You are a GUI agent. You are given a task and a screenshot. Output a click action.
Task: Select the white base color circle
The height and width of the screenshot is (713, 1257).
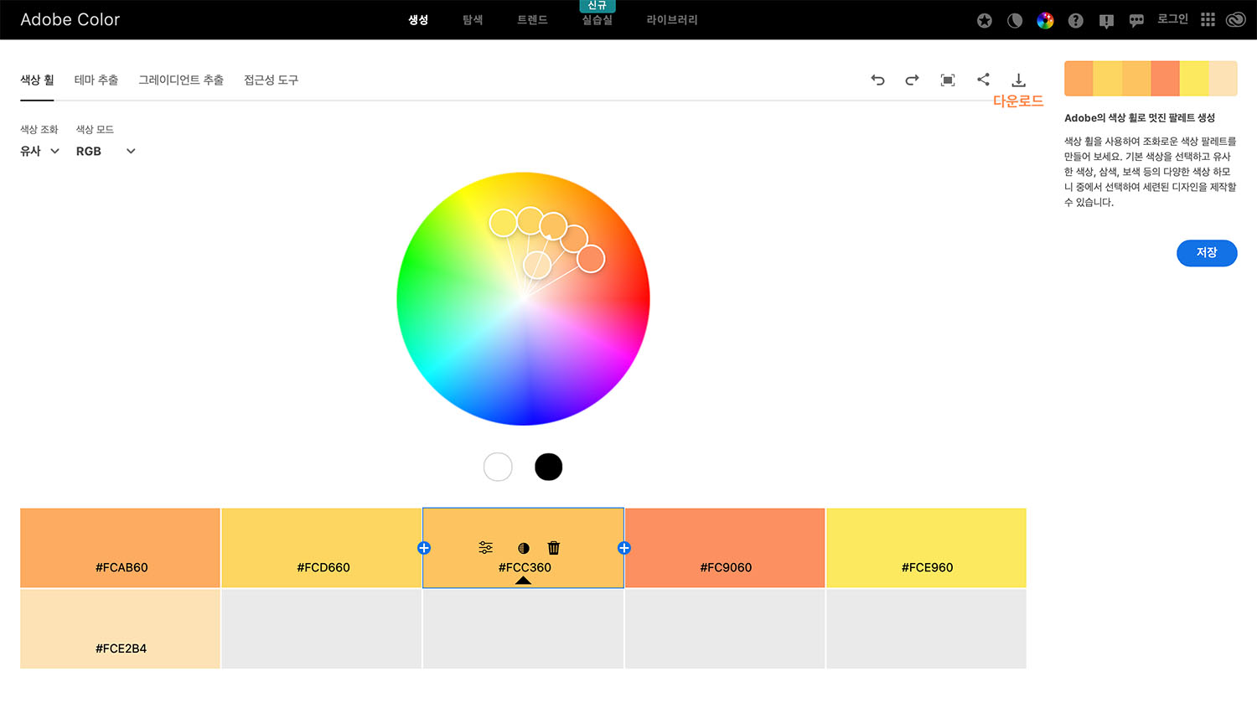coord(498,467)
